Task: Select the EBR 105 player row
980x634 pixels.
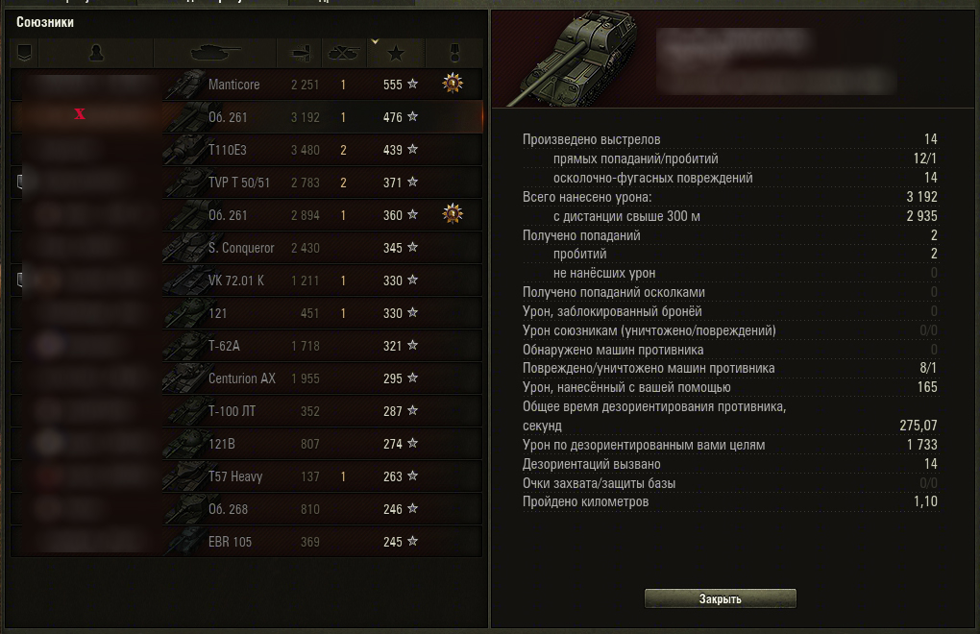Action: (246, 542)
